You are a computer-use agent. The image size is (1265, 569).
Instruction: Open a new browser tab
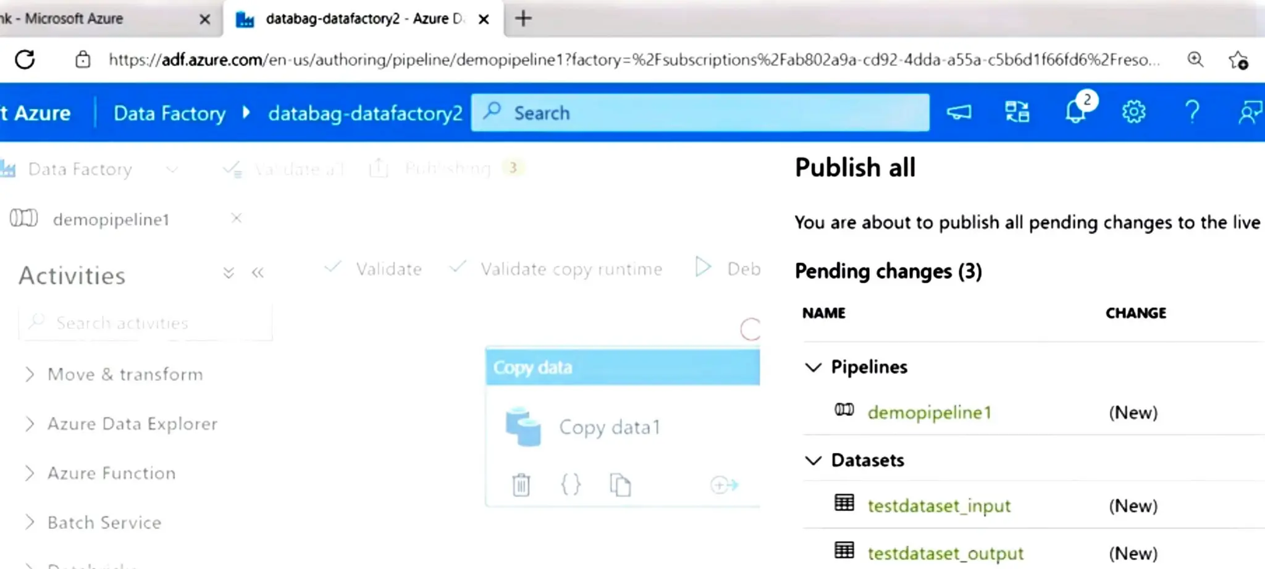(523, 19)
